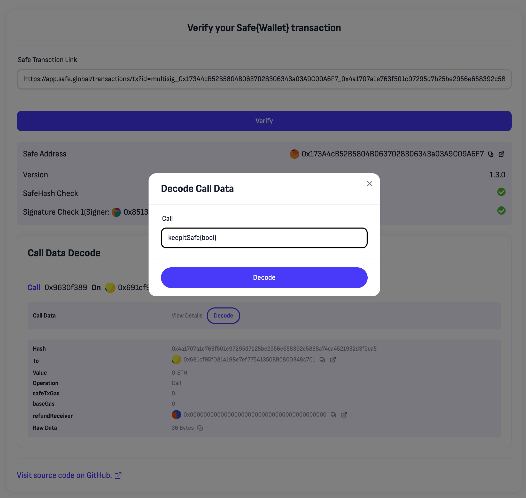Click the SafeHash Check green checkmark
This screenshot has width=526, height=498.
point(501,192)
